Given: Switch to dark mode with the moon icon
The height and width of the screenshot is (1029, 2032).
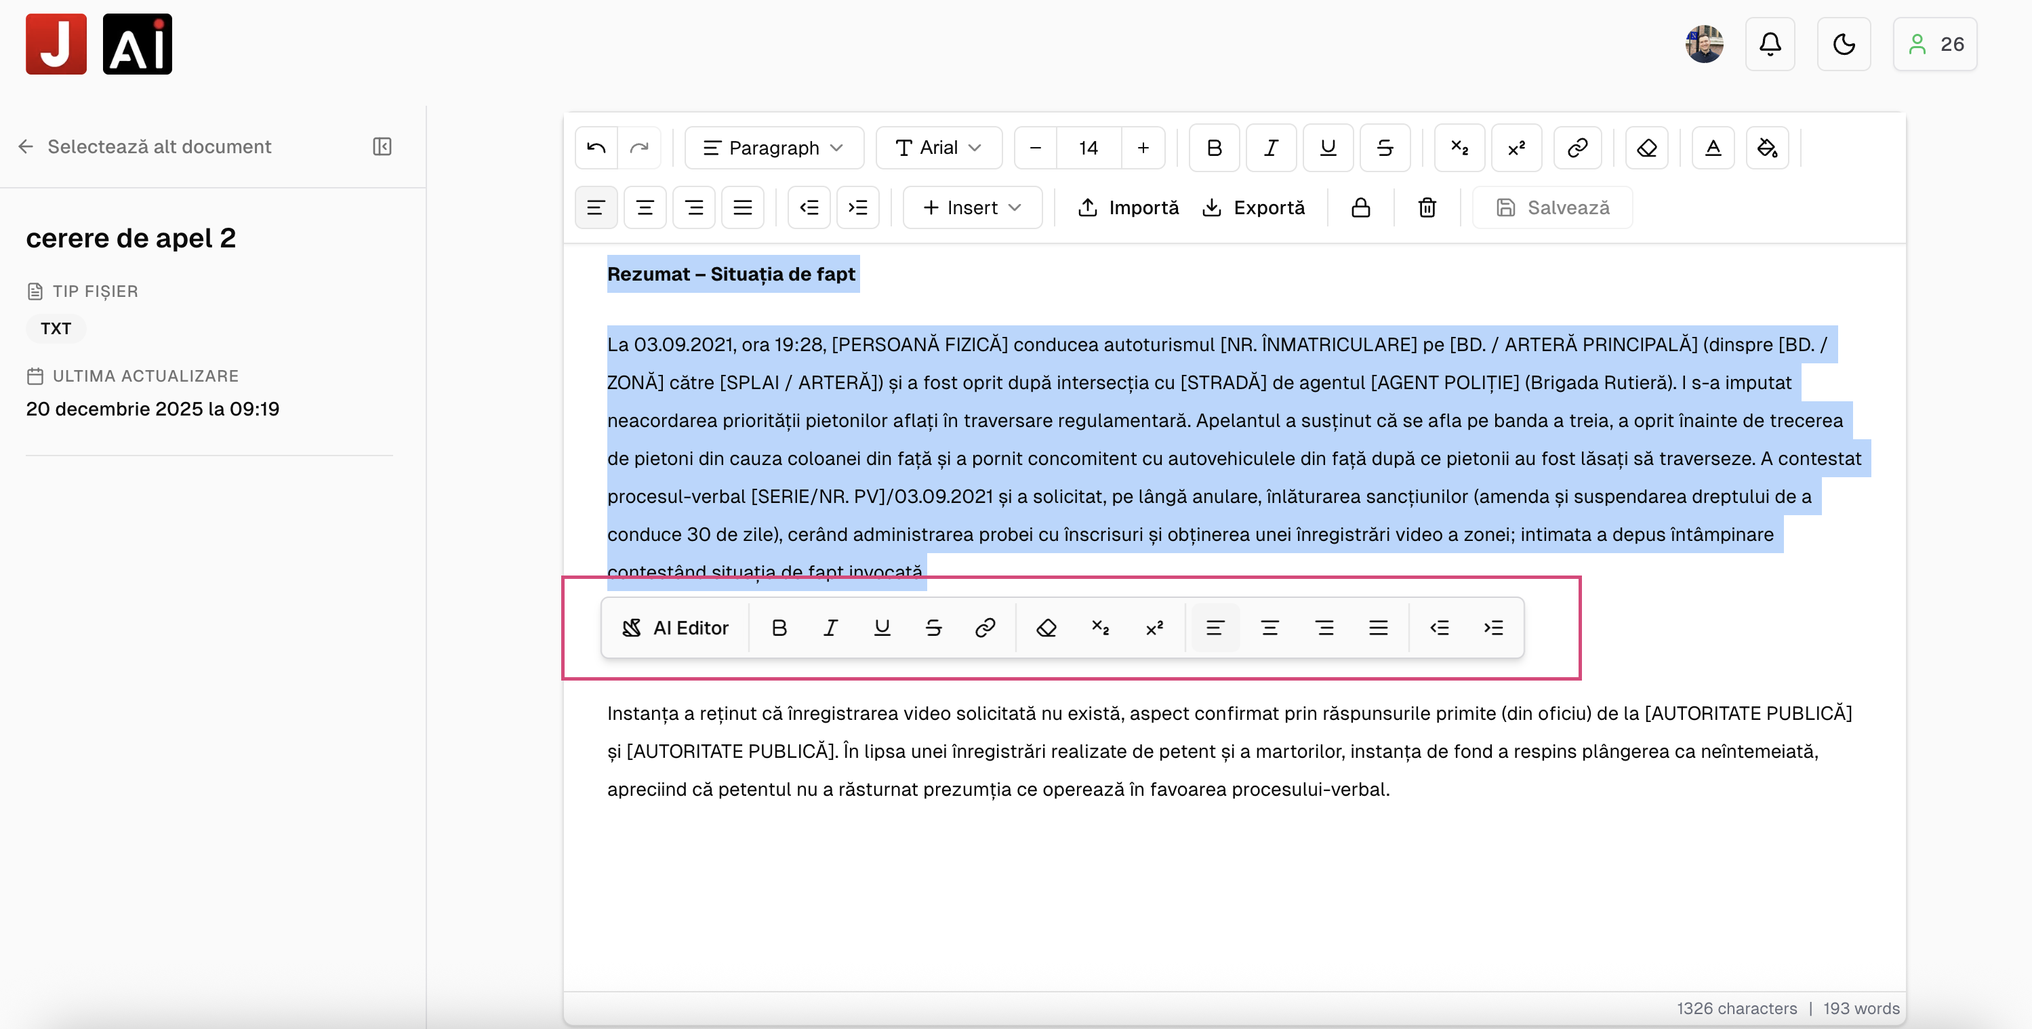Looking at the screenshot, I should (x=1844, y=44).
